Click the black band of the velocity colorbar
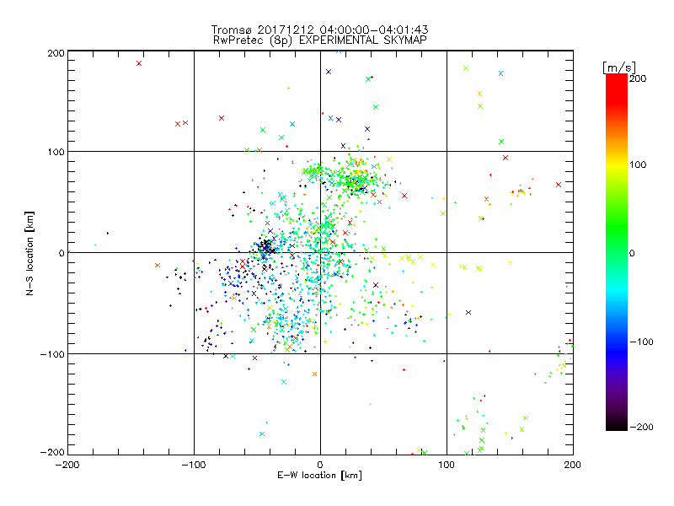This screenshot has width=674, height=506. 617,424
